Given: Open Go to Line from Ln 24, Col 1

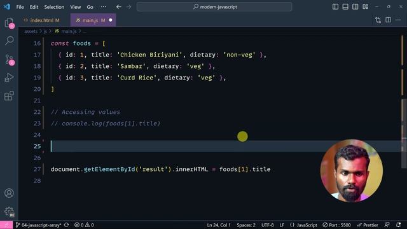Looking at the screenshot, I should (219, 225).
